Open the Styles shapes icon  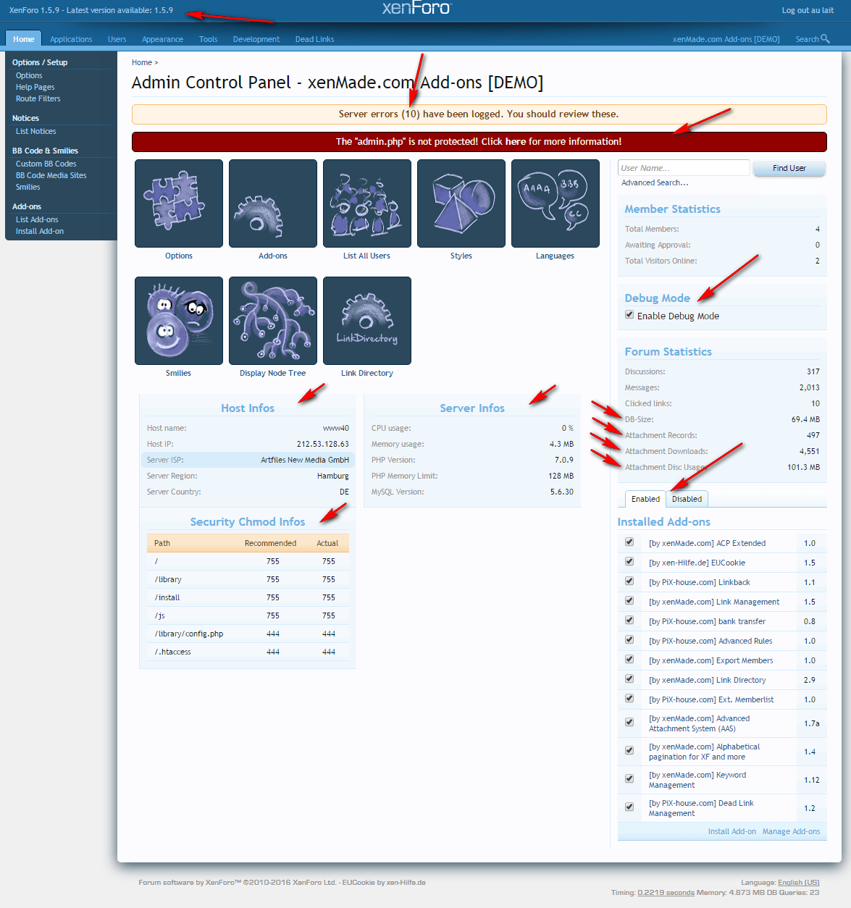[x=461, y=203]
